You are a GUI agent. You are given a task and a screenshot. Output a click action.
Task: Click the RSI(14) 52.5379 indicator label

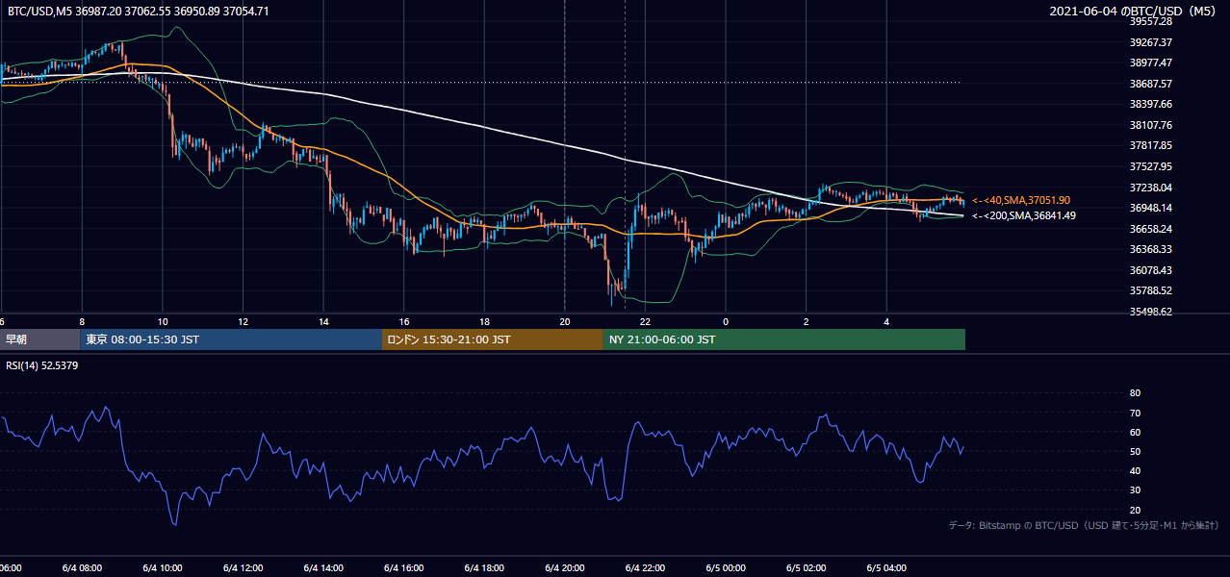coord(42,365)
